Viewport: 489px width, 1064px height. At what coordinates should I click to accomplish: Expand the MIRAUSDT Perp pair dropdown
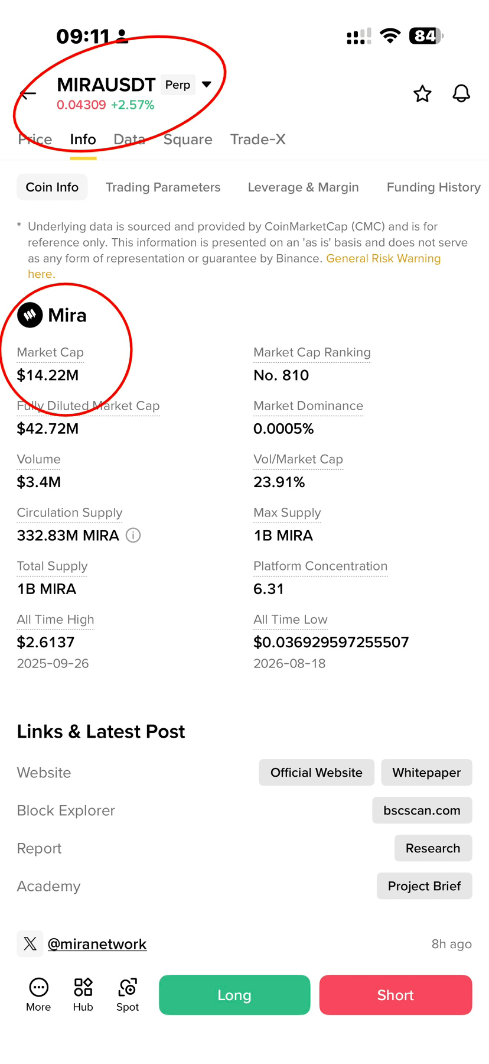pos(207,85)
